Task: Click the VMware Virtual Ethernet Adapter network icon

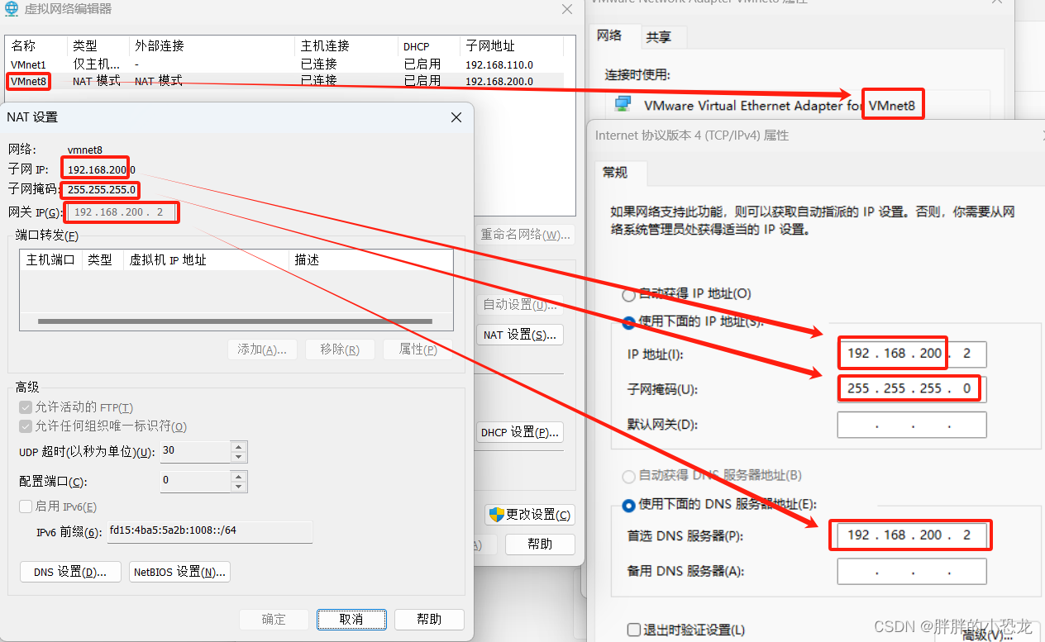Action: (x=623, y=105)
